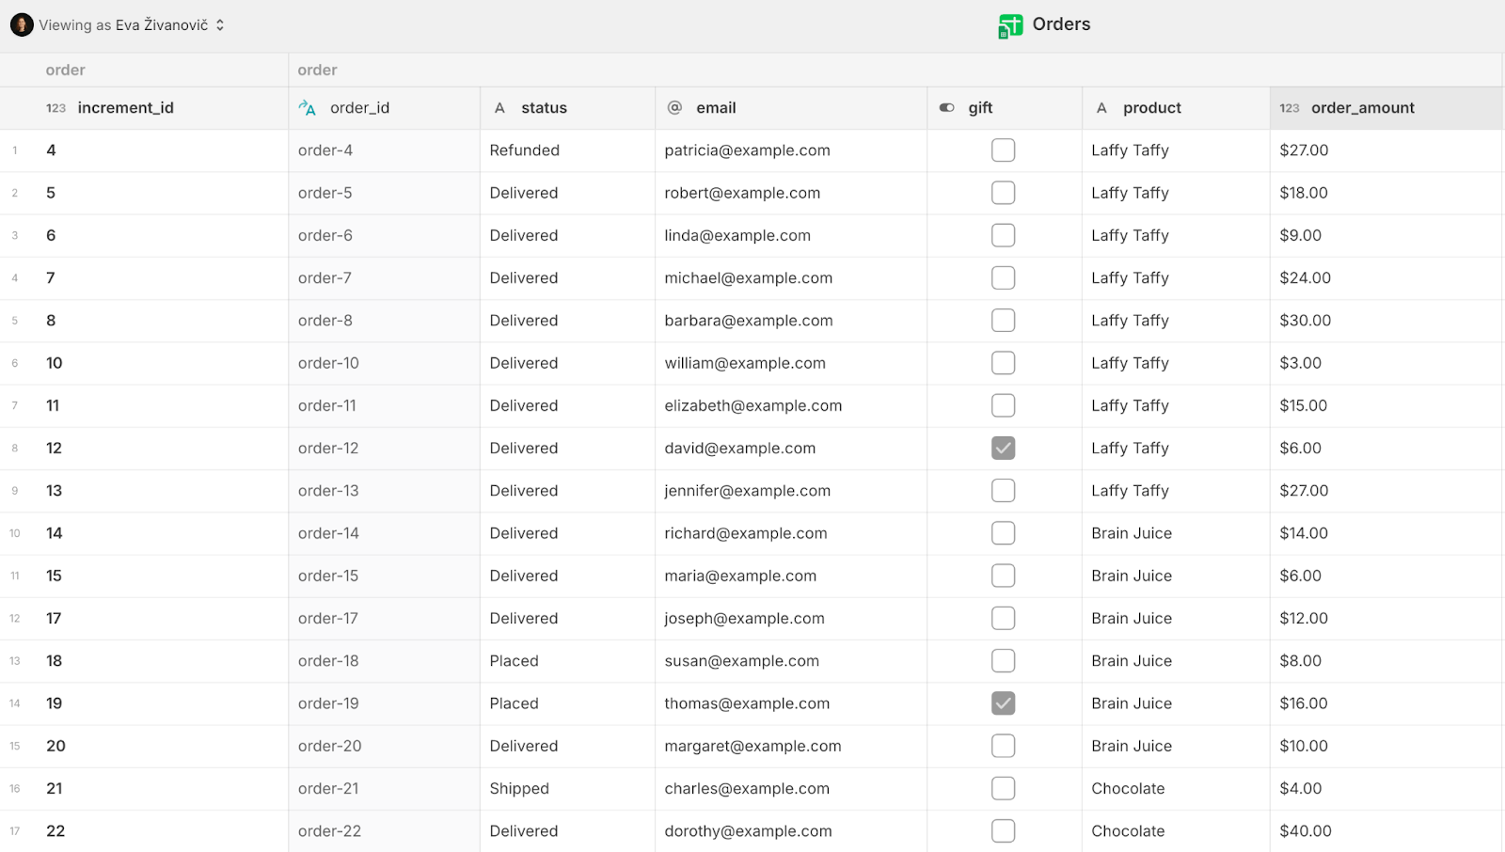Click the $40.00 order amount cell
This screenshot has height=852, width=1505.
click(x=1386, y=831)
